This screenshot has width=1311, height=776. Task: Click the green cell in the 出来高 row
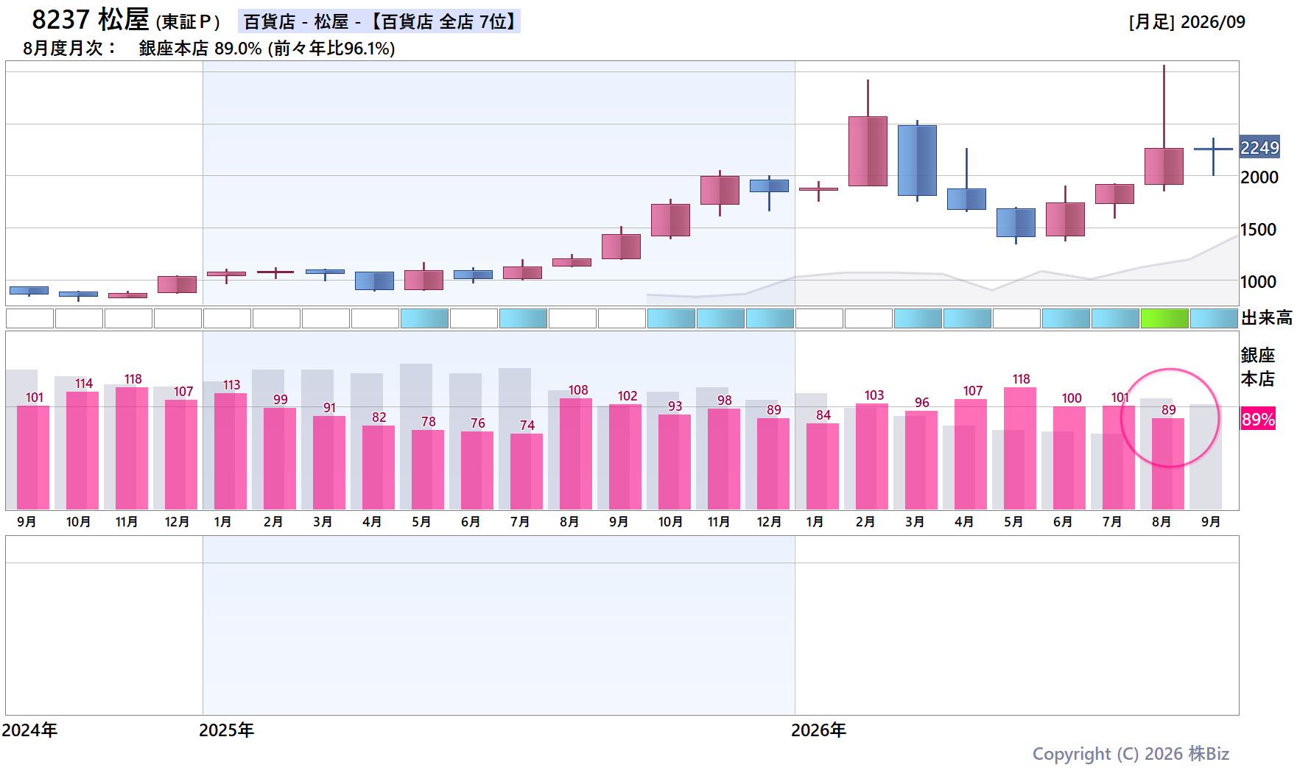coord(1164,319)
